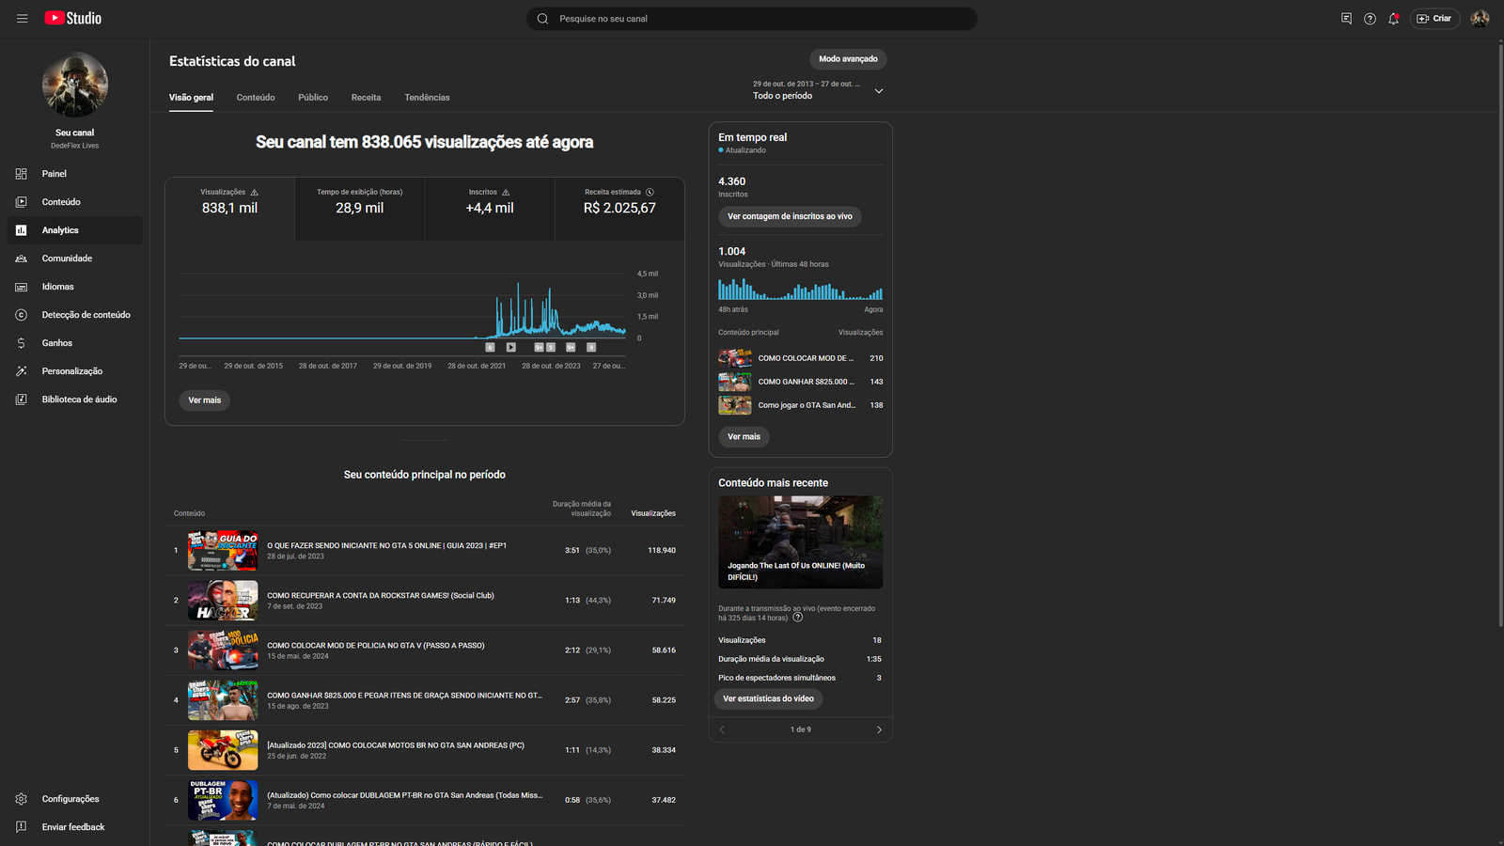Select the Receita estimada metric card
The image size is (1504, 846).
[619, 209]
